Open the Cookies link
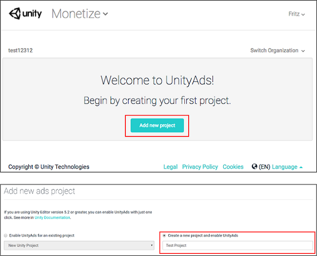 pos(233,167)
